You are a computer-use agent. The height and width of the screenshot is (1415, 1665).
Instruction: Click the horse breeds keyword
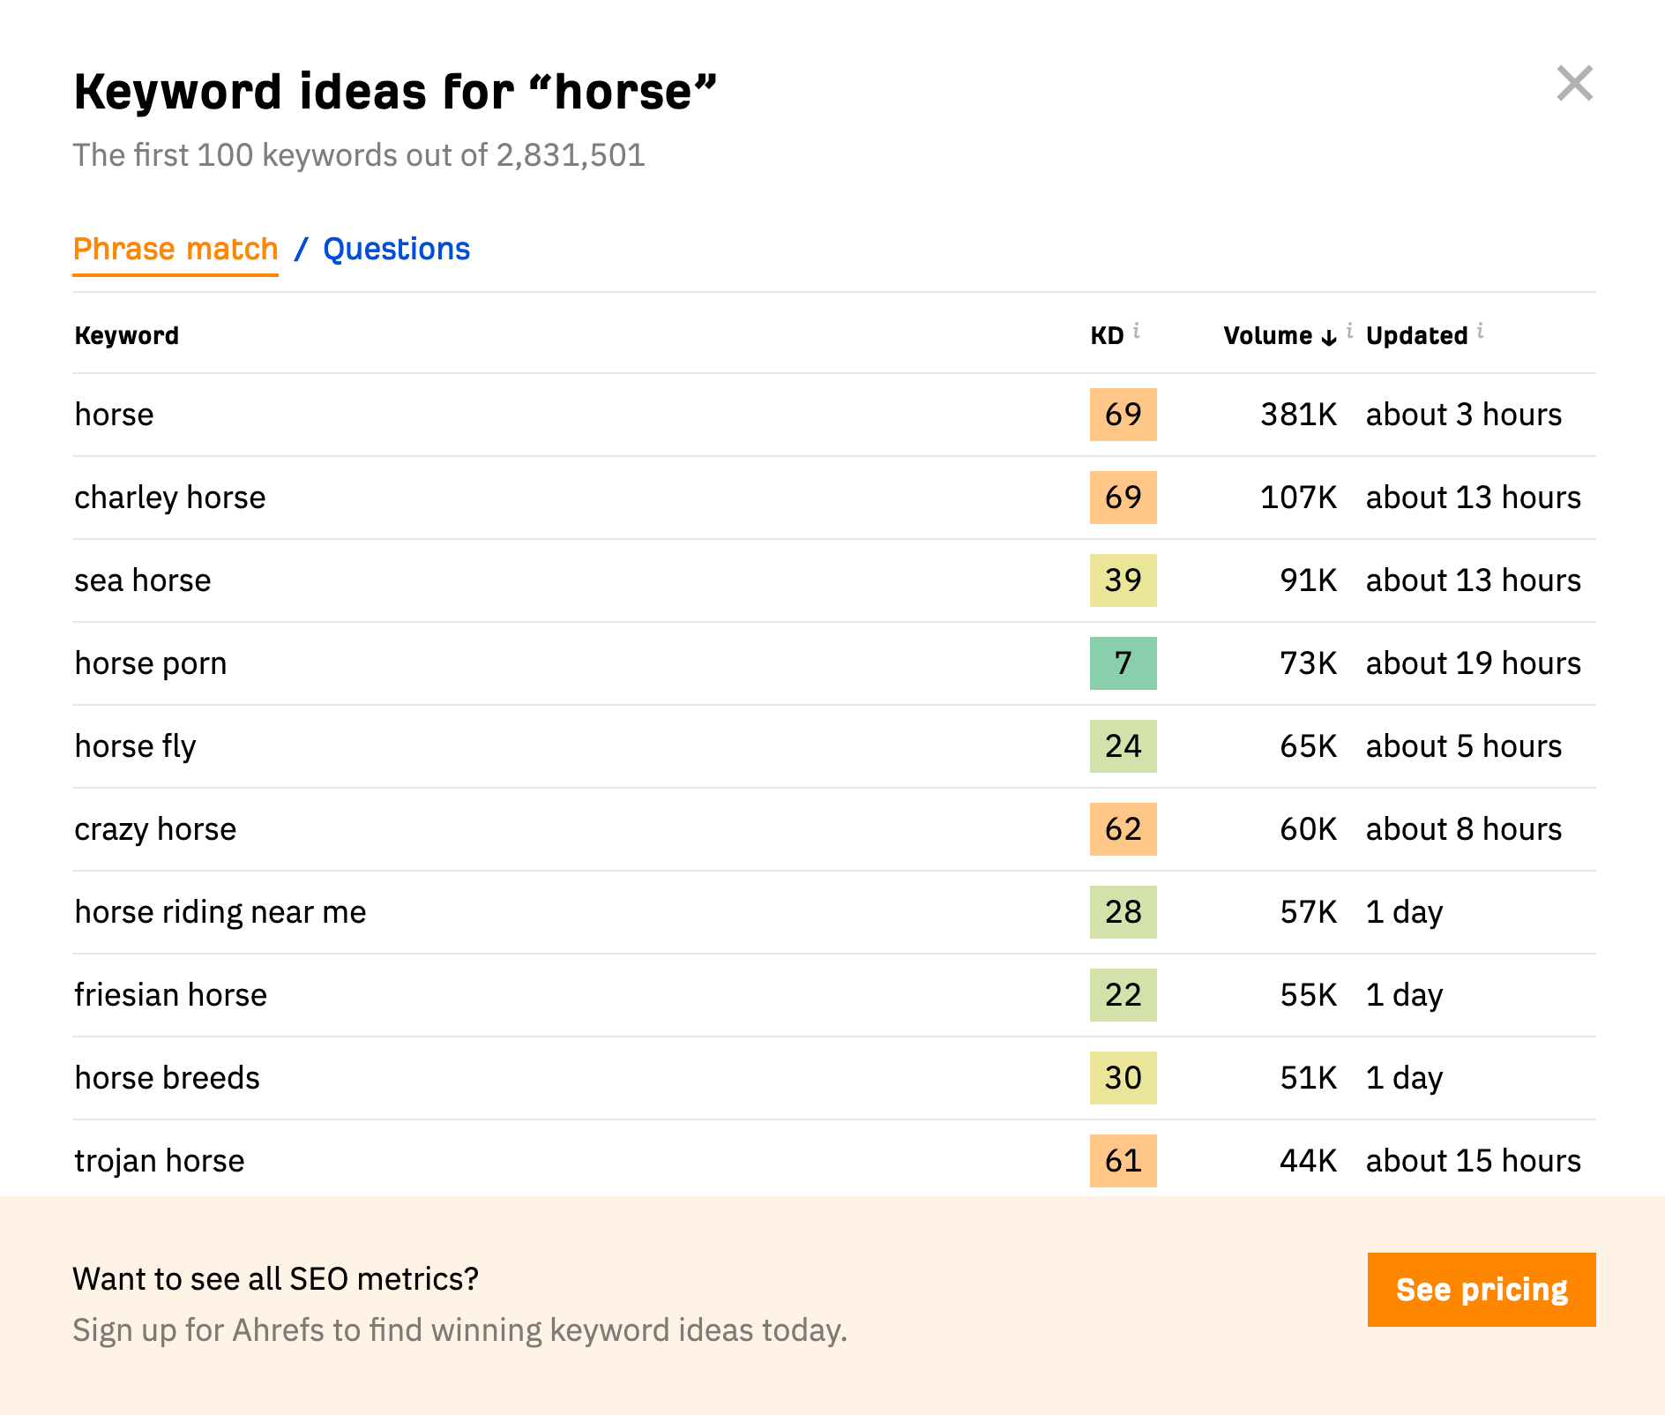click(x=168, y=1078)
